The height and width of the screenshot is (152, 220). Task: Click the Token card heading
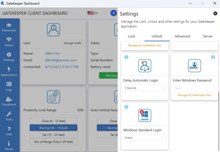click(95, 43)
